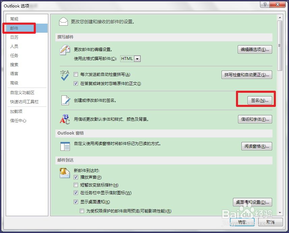289x233 pixels.
Task: Open the 语言 (Language) options category
Action: tap(27, 74)
